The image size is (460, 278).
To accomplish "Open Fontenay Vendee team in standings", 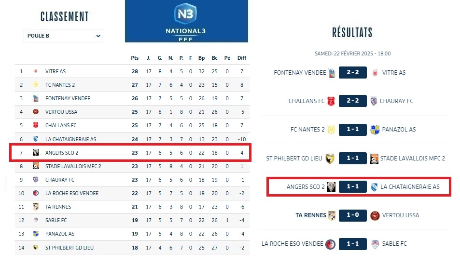I will tap(68, 98).
